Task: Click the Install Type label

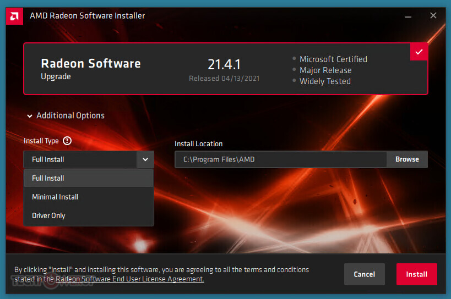Action: pyautogui.click(x=41, y=141)
